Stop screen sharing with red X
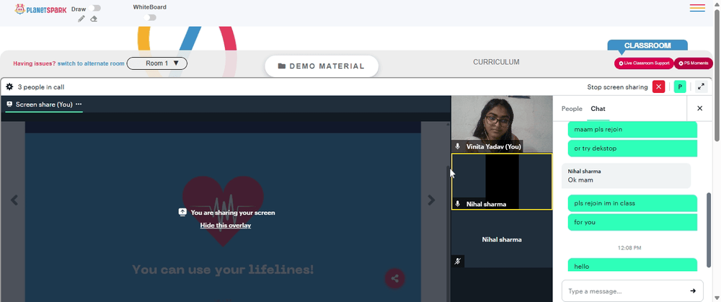Image resolution: width=721 pixels, height=302 pixels. tap(658, 87)
